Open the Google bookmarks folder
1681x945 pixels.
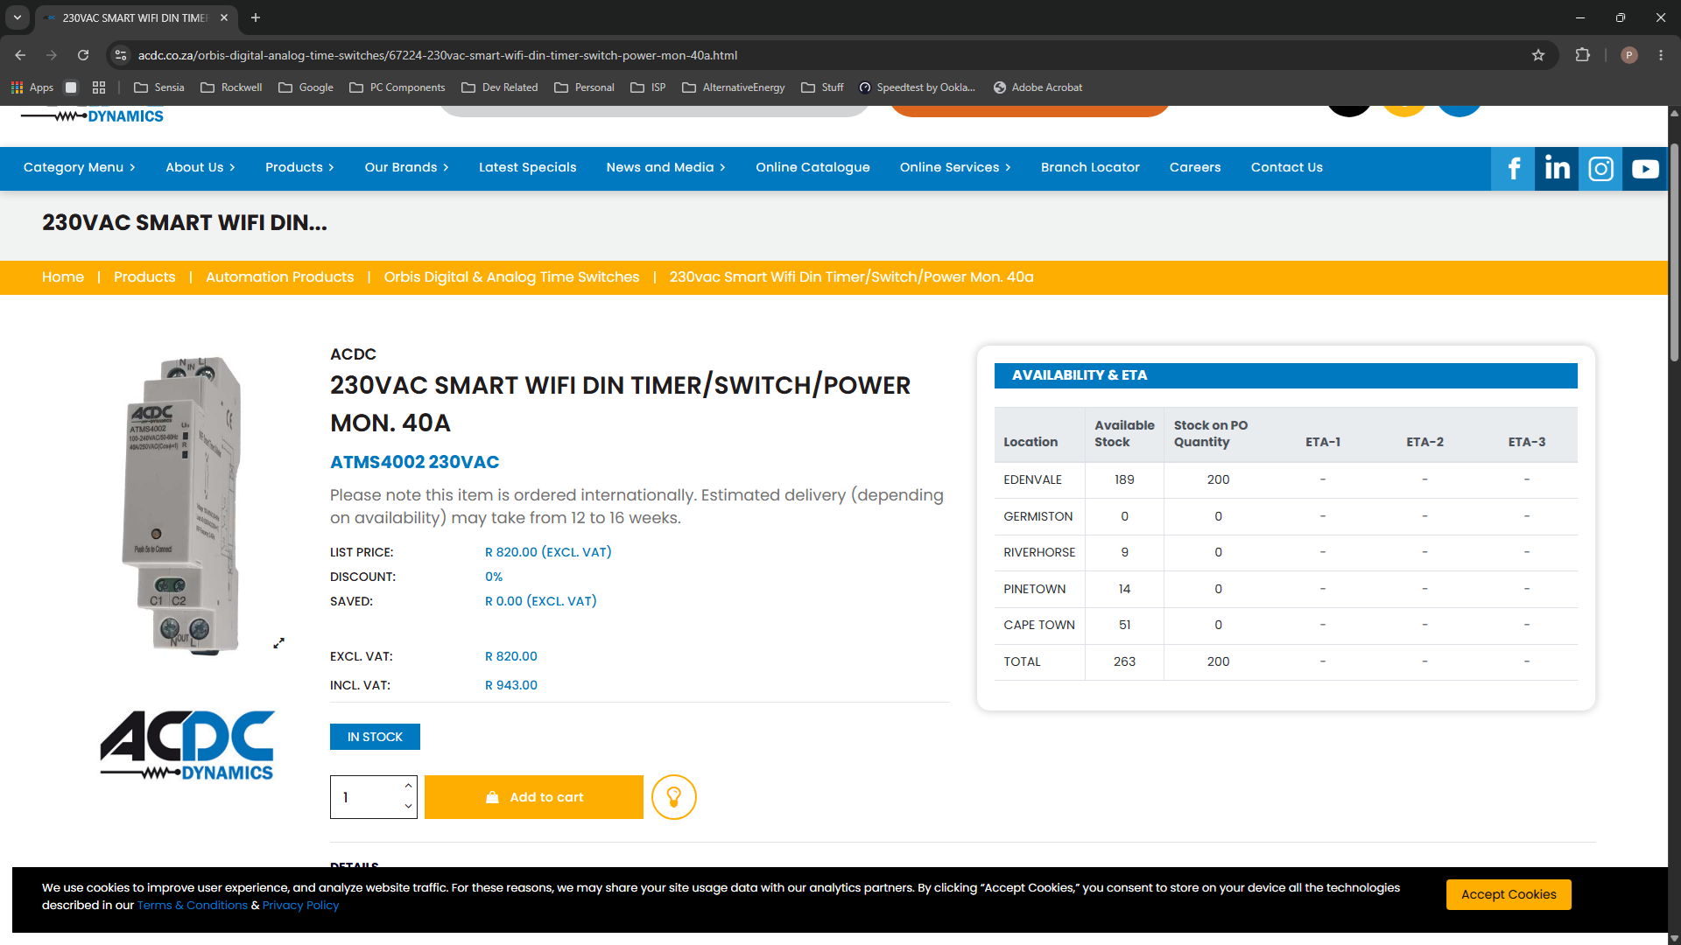click(306, 87)
